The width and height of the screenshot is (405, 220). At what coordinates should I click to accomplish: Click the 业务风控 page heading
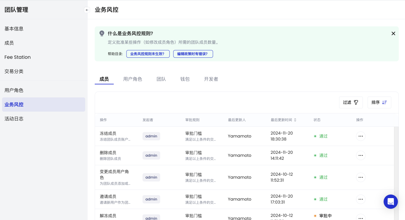(x=107, y=10)
